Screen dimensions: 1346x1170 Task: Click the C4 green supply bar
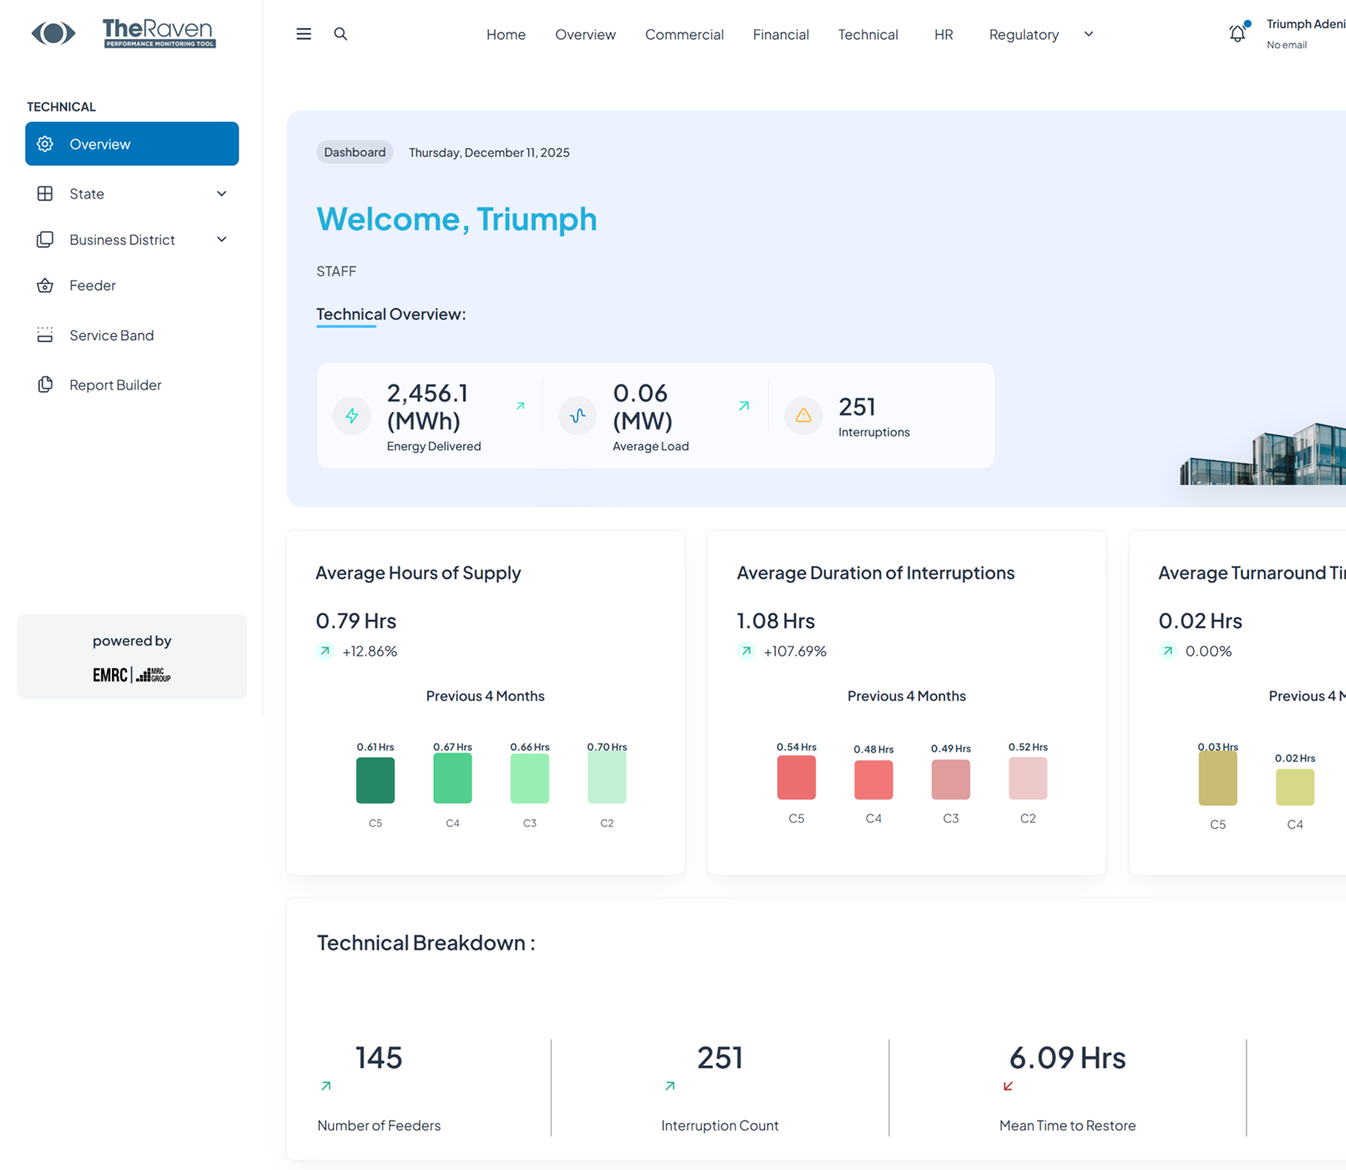pyautogui.click(x=452, y=779)
